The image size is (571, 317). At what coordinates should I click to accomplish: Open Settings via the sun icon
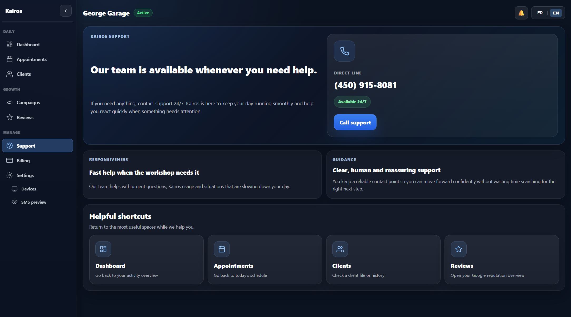pyautogui.click(x=10, y=175)
